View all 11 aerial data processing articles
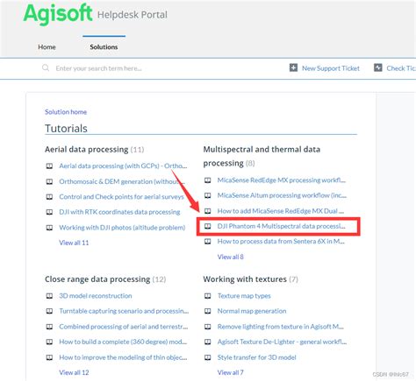416x381 pixels. (74, 243)
